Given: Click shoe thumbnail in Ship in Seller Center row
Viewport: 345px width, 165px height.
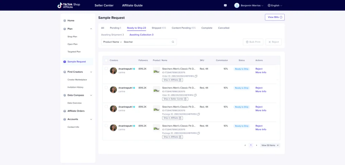Looking at the screenshot, I should coord(156,90).
